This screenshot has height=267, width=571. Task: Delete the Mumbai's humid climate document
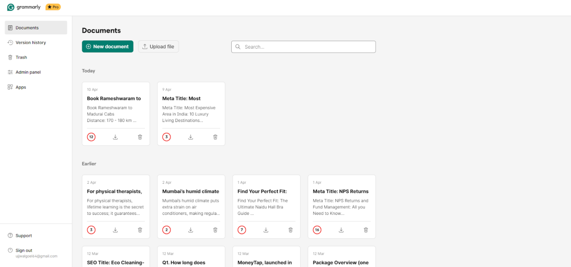point(215,230)
